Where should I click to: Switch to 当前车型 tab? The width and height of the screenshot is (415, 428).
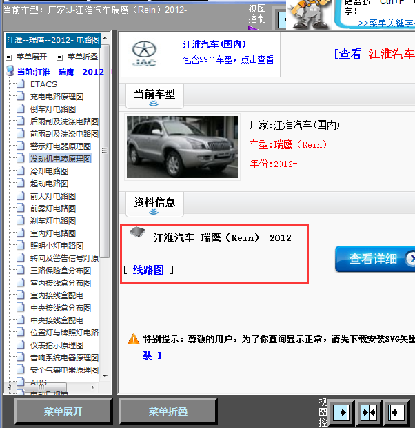tap(154, 96)
